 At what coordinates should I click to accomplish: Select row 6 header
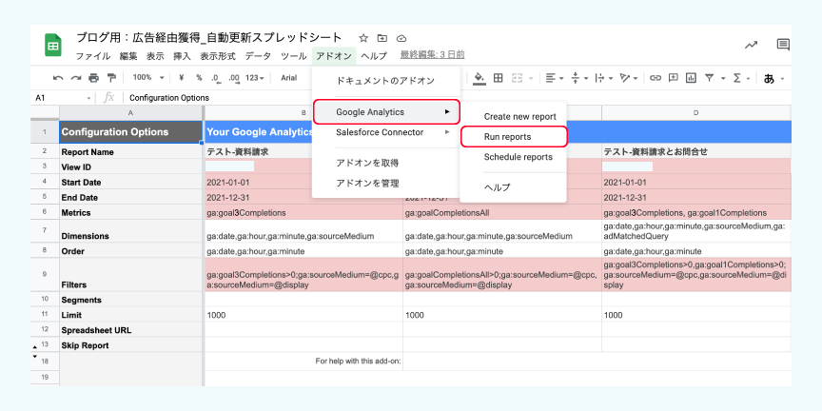click(x=45, y=212)
